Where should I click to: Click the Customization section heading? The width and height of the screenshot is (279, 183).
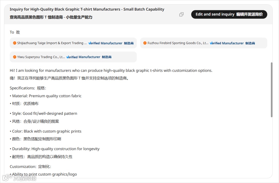23,167
